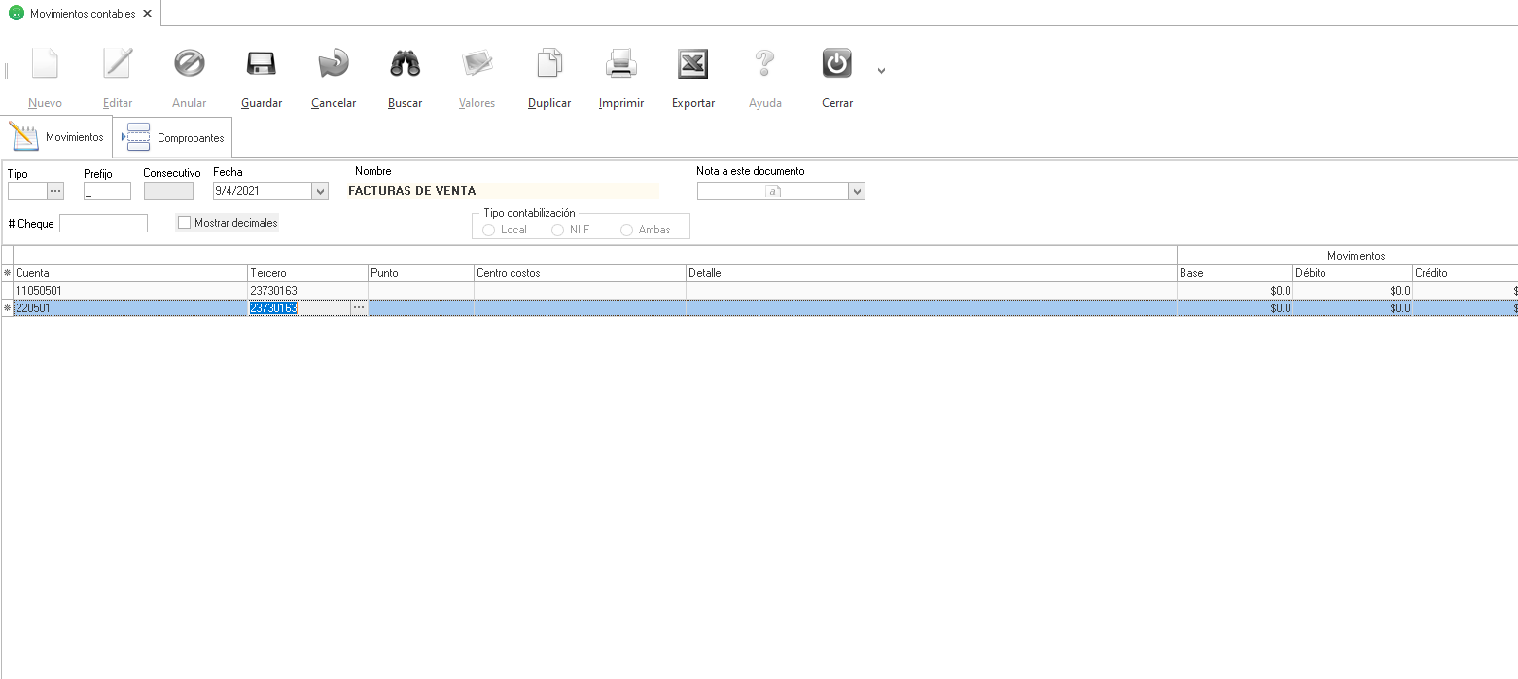This screenshot has height=679, width=1518.
Task: Export using the Exportar Excel icon
Action: (693, 64)
